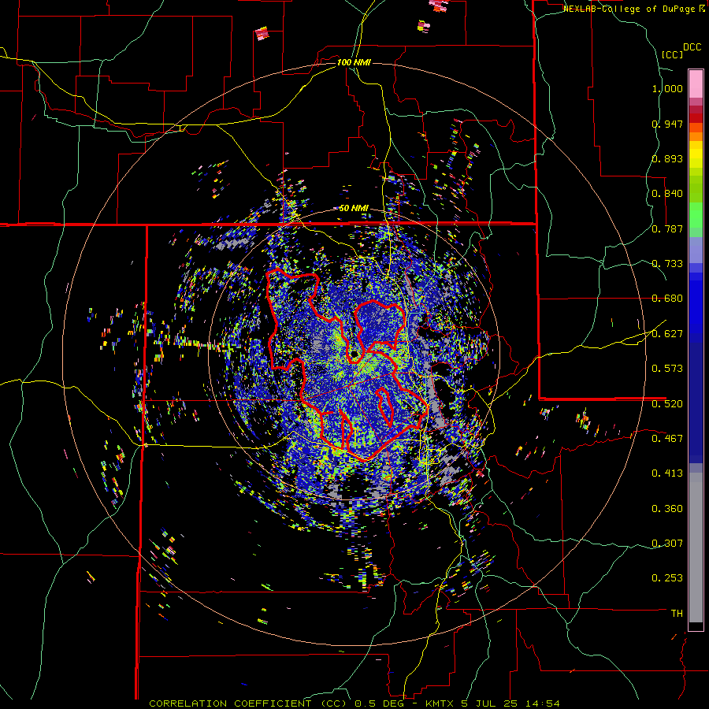Click the 0.413 scale value
The width and height of the screenshot is (709, 709).
667,473
